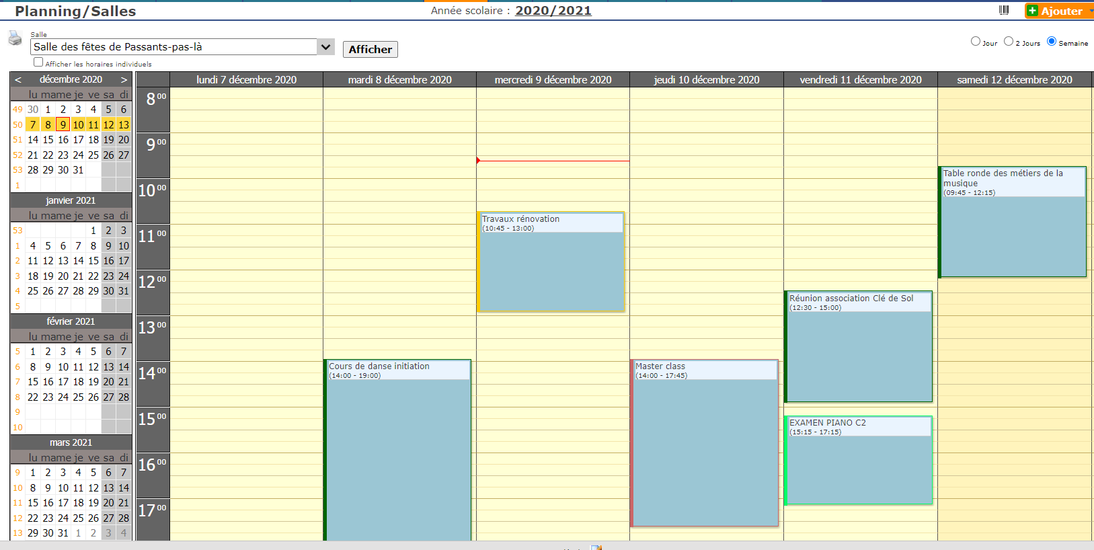Select 14 décembre in the mini calendar
This screenshot has width=1094, height=550.
[33, 140]
